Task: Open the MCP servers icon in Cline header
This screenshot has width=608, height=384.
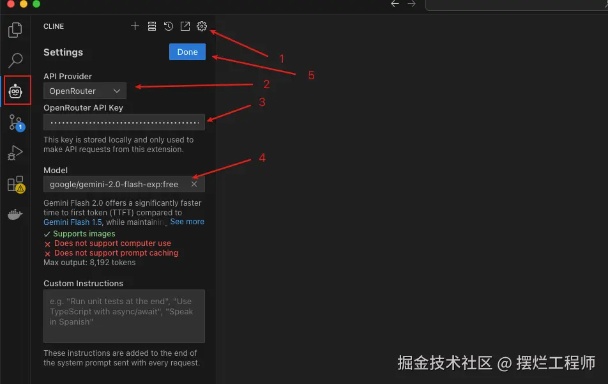Action: tap(152, 26)
